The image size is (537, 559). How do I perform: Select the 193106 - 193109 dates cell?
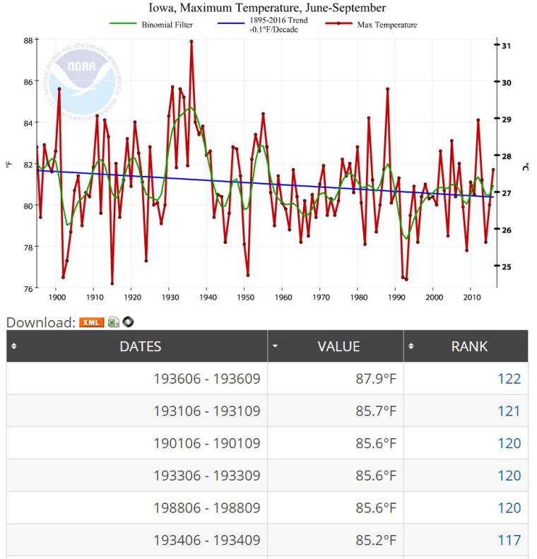pos(206,411)
